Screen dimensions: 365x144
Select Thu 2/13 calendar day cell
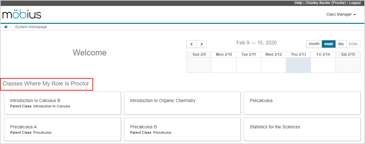pyautogui.click(x=298, y=65)
